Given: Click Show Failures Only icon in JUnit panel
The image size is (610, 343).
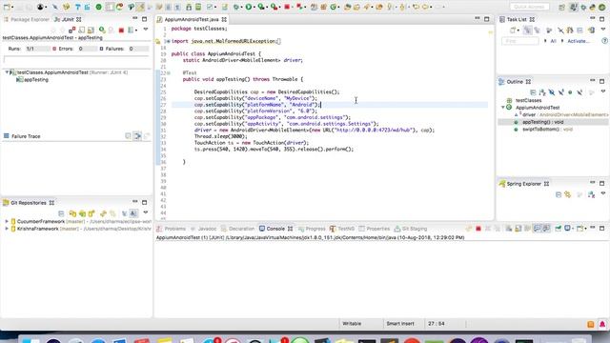Looking at the screenshot, I should (72, 30).
